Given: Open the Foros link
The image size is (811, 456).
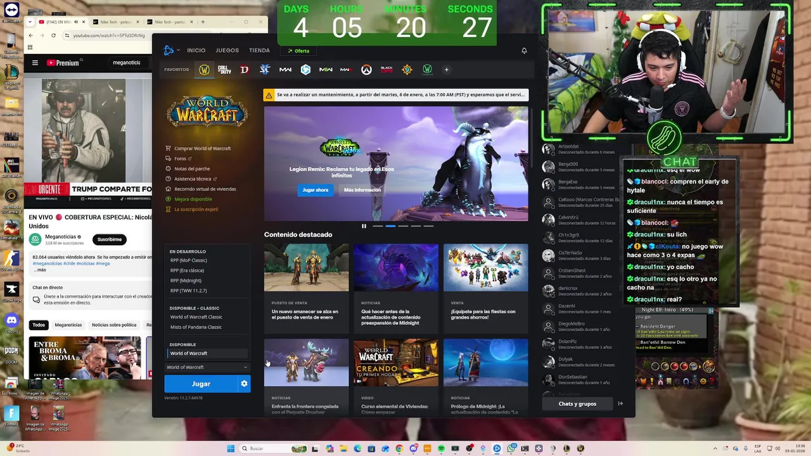Looking at the screenshot, I should tap(181, 158).
